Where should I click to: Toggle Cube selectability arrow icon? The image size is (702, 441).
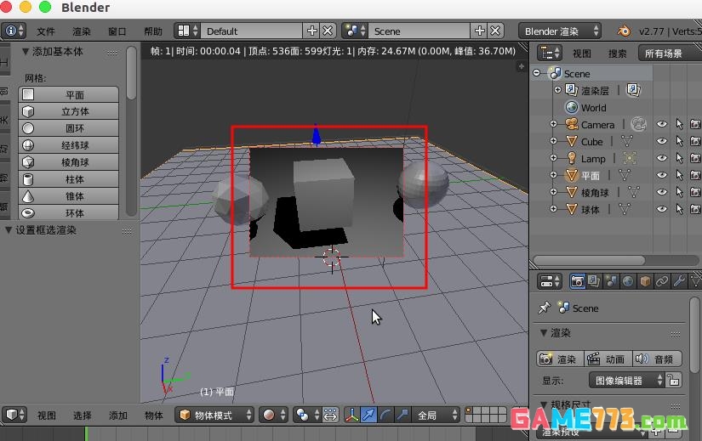679,141
